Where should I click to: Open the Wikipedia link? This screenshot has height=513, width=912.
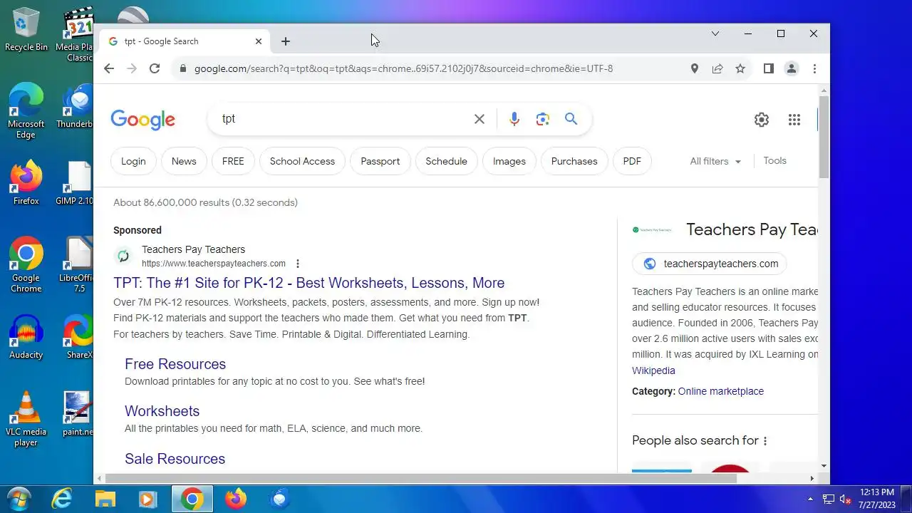[x=653, y=370]
